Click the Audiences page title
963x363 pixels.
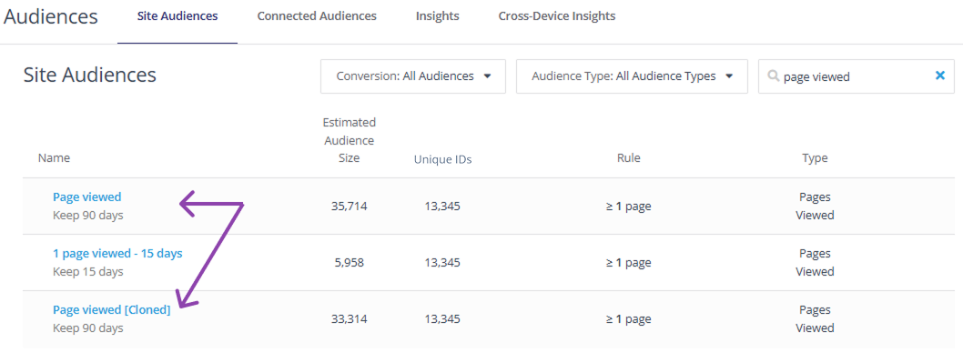(50, 16)
